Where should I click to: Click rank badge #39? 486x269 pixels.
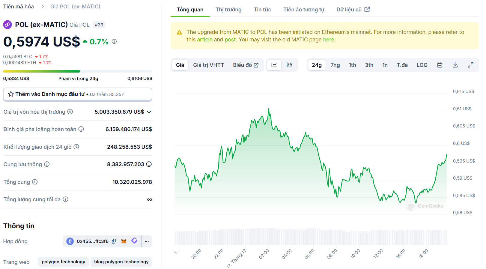click(x=99, y=25)
